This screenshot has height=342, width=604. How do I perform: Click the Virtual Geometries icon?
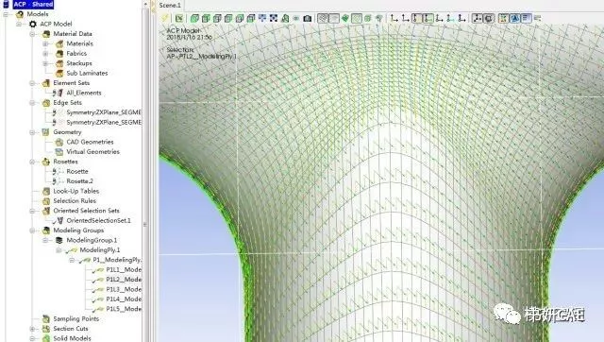tap(59, 152)
